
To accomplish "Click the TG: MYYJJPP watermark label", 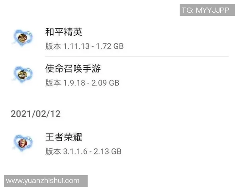I will click(x=207, y=10).
